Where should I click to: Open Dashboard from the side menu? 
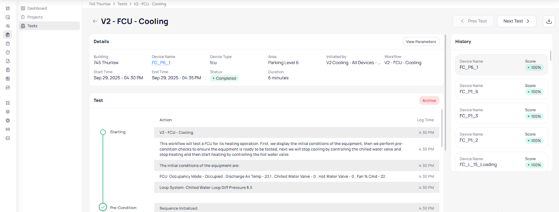click(37, 8)
